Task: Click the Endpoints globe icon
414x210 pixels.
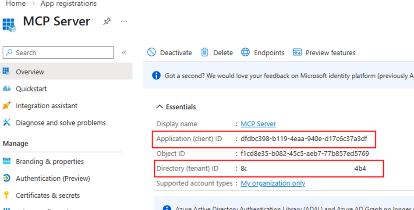Action: coord(245,53)
